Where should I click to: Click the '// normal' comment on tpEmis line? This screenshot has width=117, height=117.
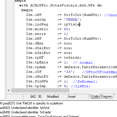tap(83, 63)
